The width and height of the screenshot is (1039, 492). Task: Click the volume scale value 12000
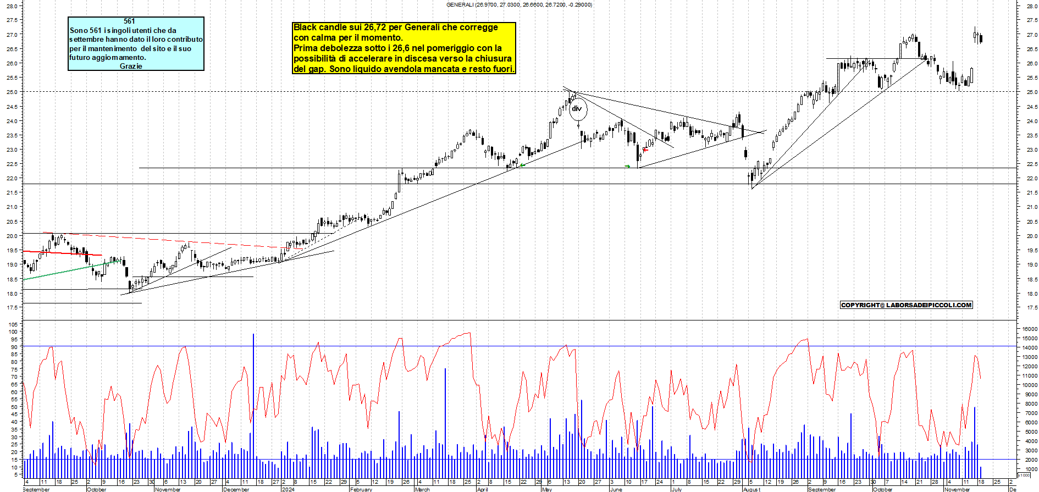coord(1029,367)
